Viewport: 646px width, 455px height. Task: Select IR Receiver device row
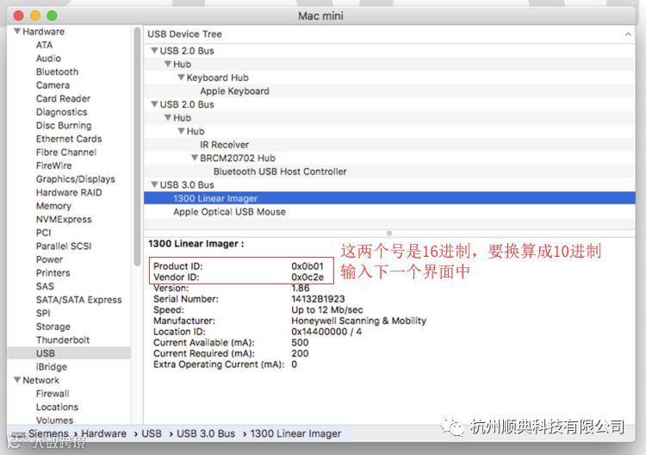tap(389, 144)
